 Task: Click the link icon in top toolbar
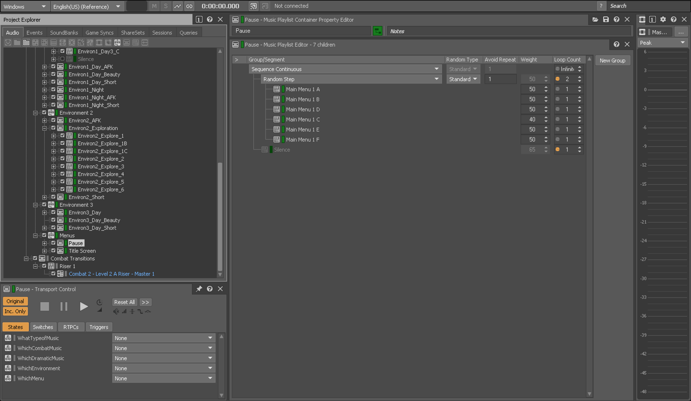click(189, 6)
